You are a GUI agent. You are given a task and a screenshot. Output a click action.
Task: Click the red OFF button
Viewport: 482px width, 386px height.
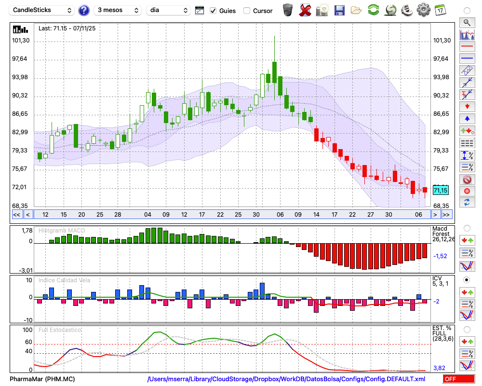[458, 379]
